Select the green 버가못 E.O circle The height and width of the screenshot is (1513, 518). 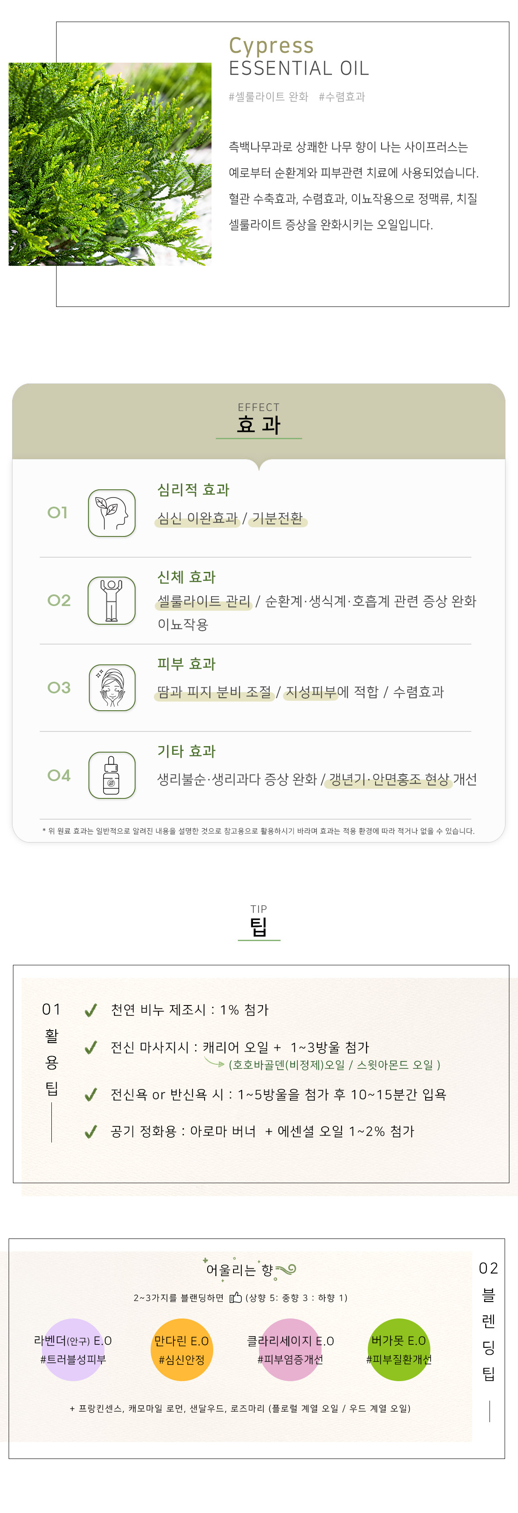[399, 1350]
